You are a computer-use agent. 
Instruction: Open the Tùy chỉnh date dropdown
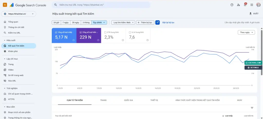click(99, 23)
